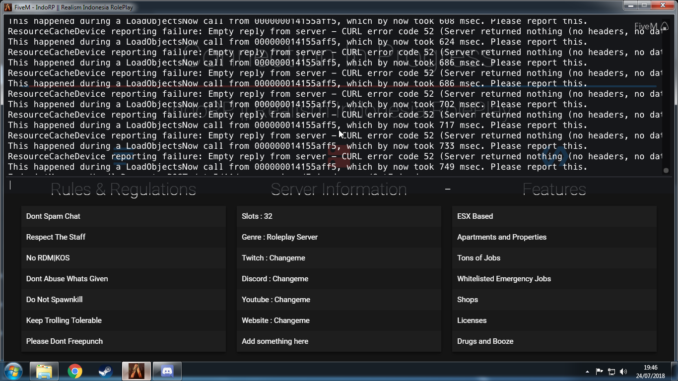Click the FiveM icon in the title bar

tap(8, 7)
